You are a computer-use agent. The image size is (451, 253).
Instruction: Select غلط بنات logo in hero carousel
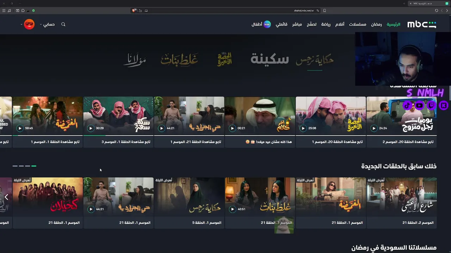[x=179, y=60]
